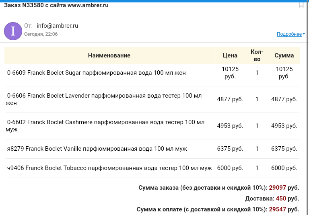Click the sender address info@ambrer.ru

click(58, 26)
